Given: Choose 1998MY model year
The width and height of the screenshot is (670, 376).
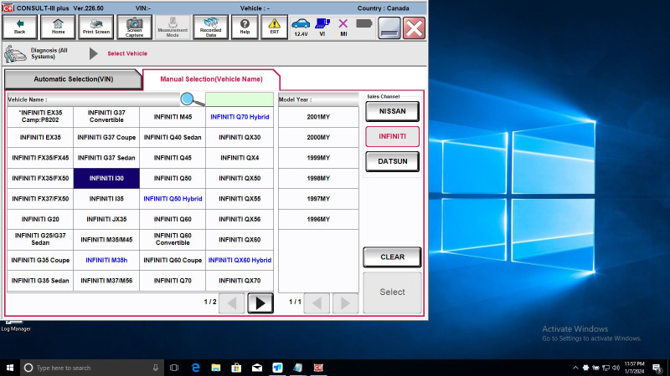Looking at the screenshot, I should click(318, 178).
